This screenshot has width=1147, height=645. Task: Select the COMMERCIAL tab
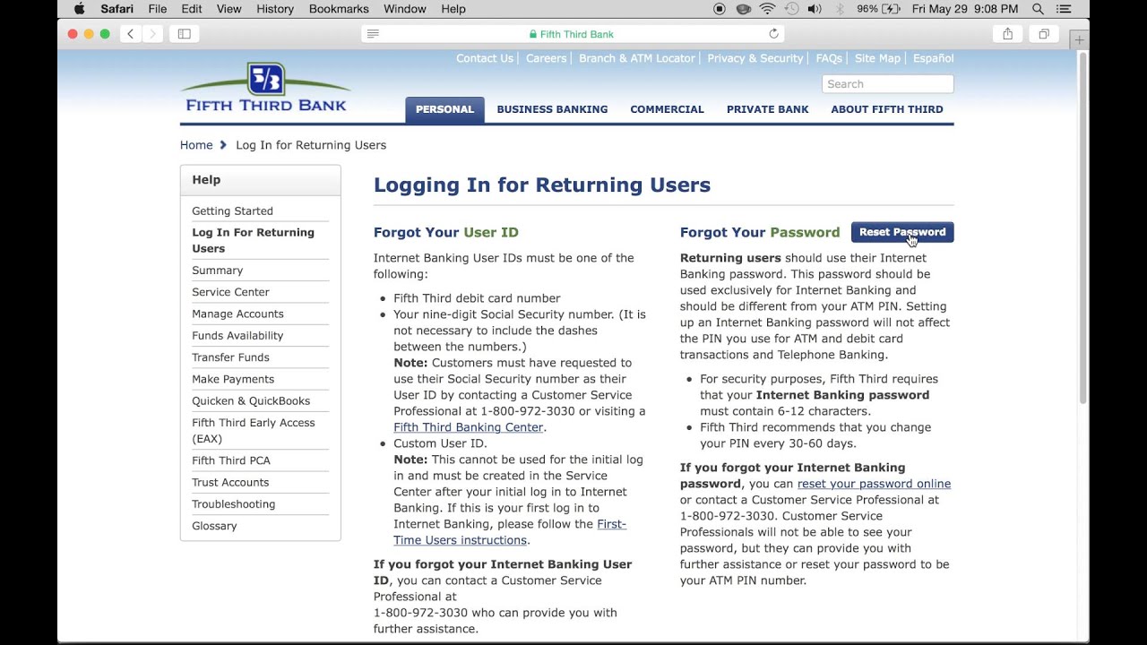click(667, 109)
